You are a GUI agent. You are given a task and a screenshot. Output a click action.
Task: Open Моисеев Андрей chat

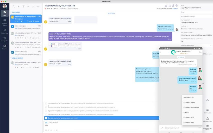click(26, 27)
